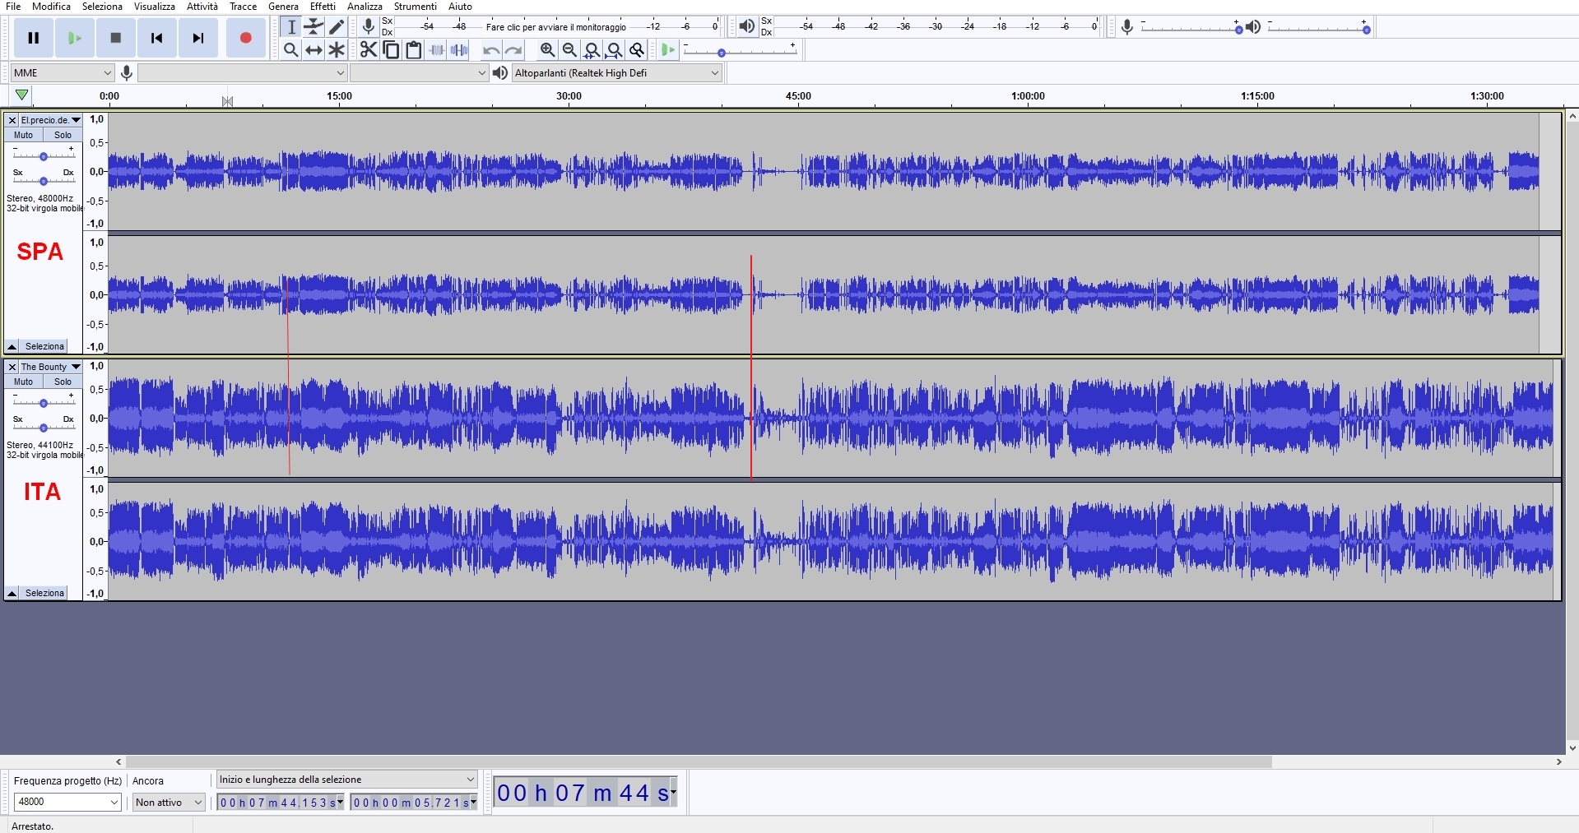This screenshot has width=1579, height=833.
Task: Select the Time Shift tool
Action: [x=313, y=50]
